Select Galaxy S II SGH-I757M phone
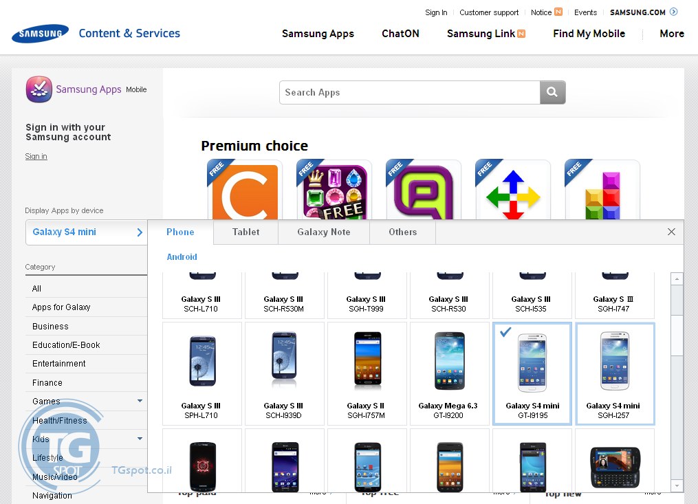The width and height of the screenshot is (698, 504). [367, 373]
